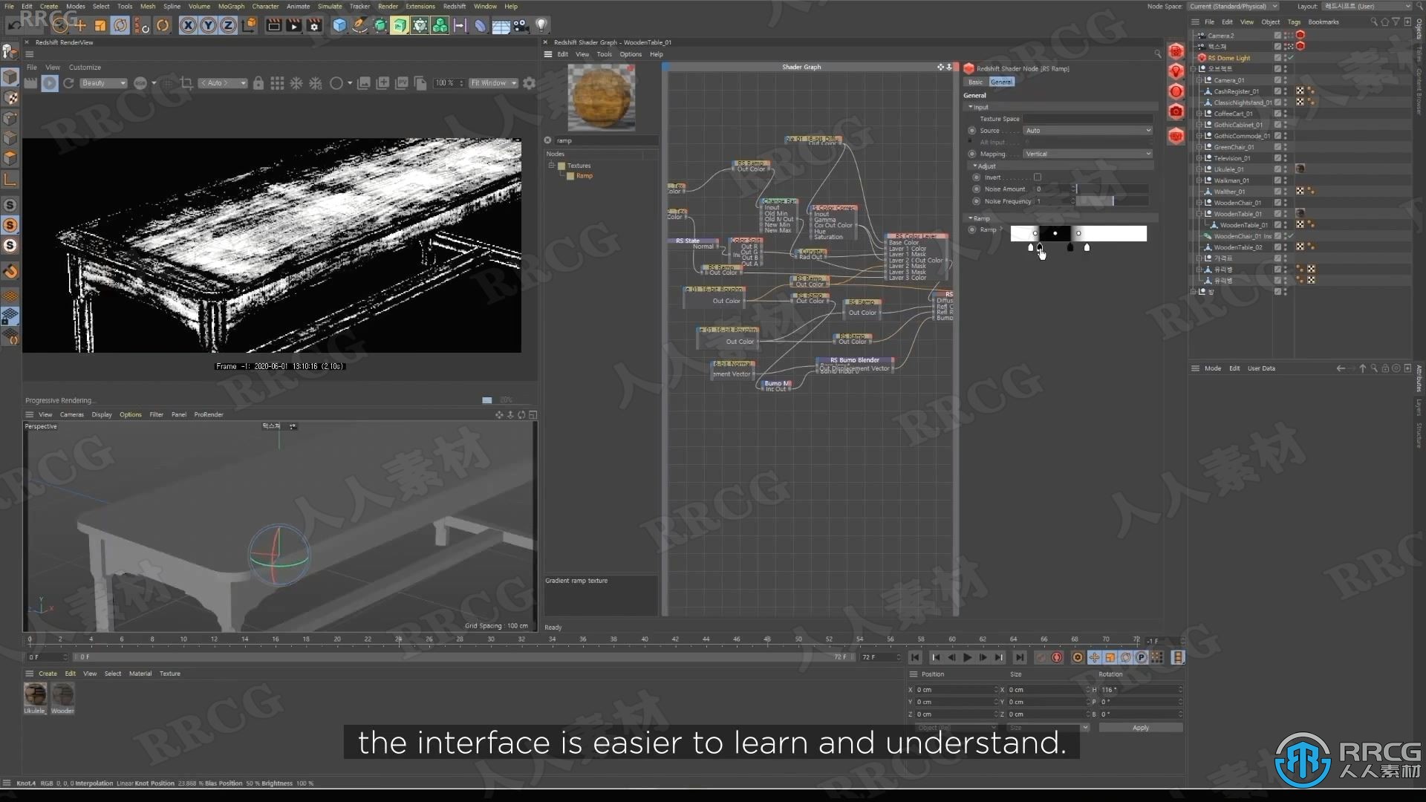Toggle layer checkbox for Television_01
Screen dimensions: 1426x802
(1277, 158)
